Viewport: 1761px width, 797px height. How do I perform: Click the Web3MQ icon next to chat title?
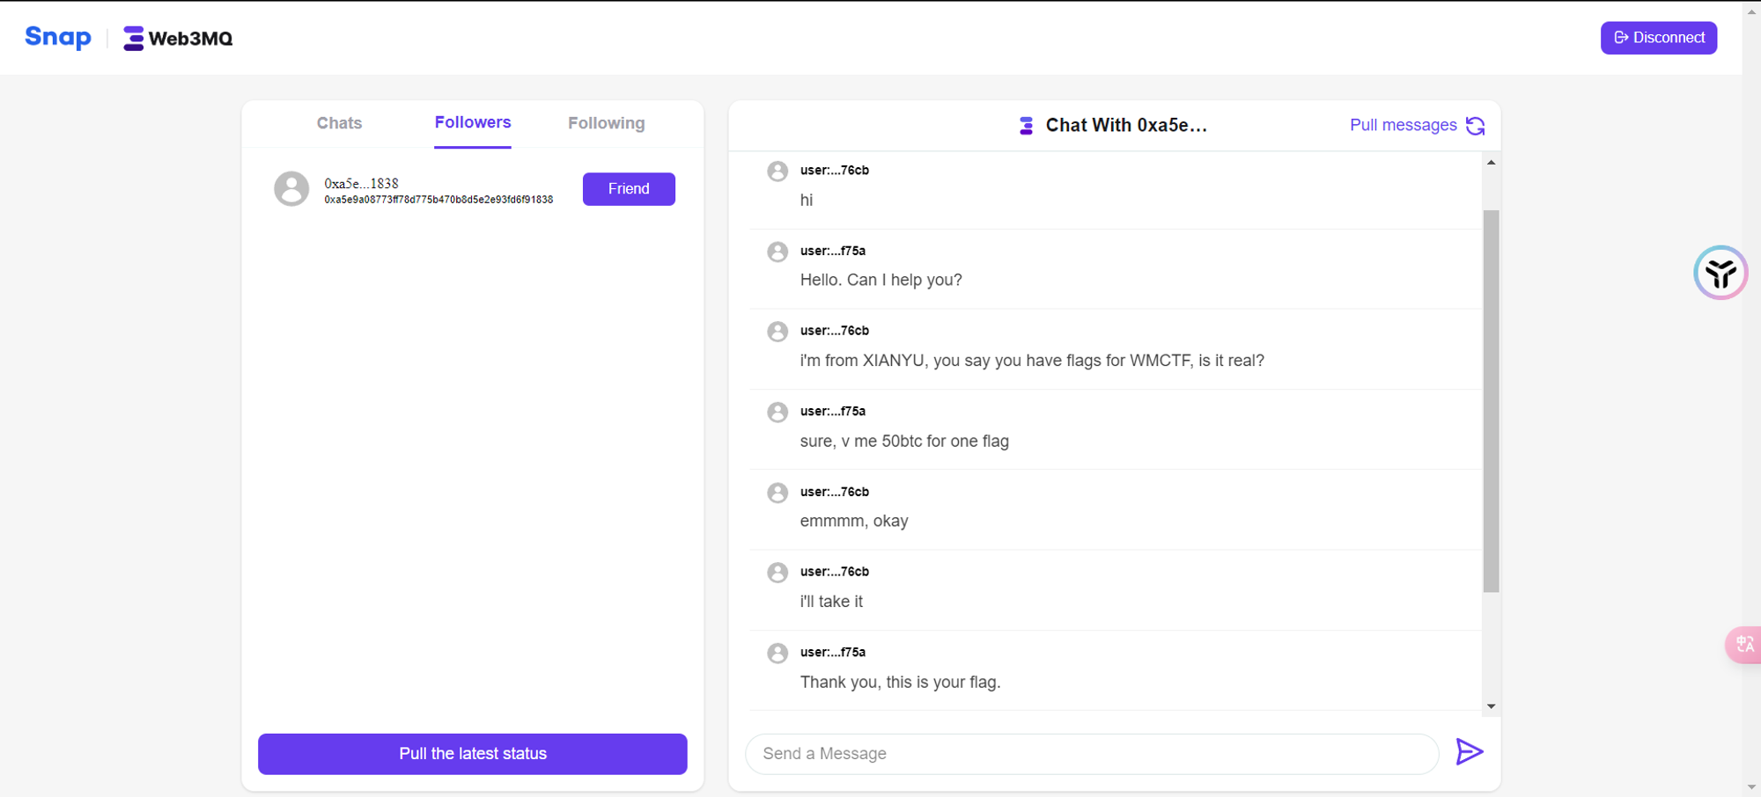(1026, 126)
